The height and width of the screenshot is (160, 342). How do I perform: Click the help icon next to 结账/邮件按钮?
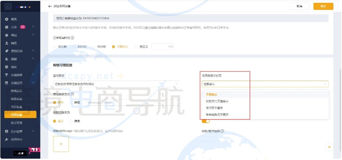[x=222, y=131]
